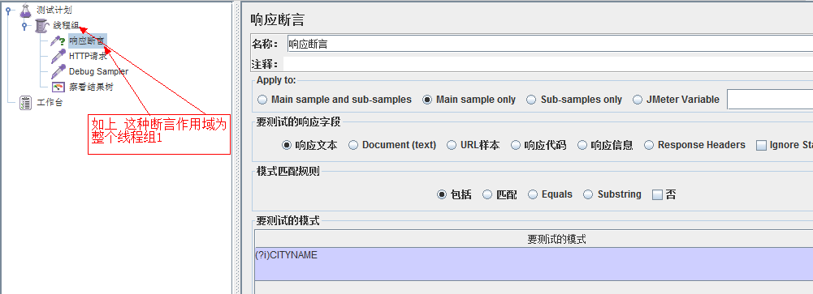This screenshot has height=294, width=813.
Task: Choose Main sample only option
Action: pos(469,100)
